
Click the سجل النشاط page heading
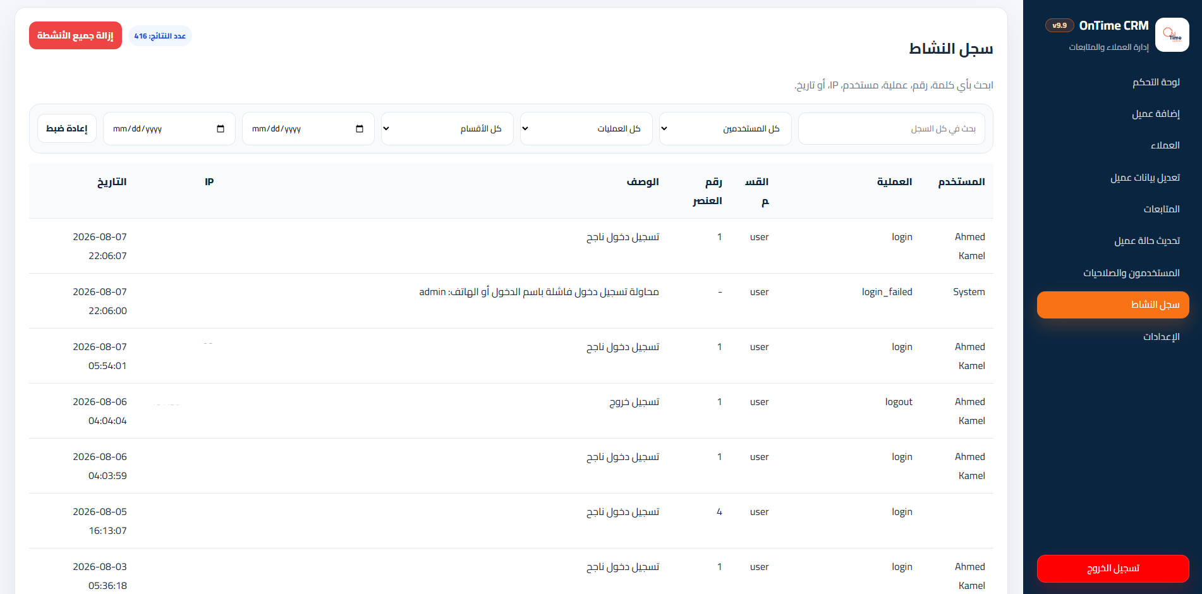click(x=950, y=49)
